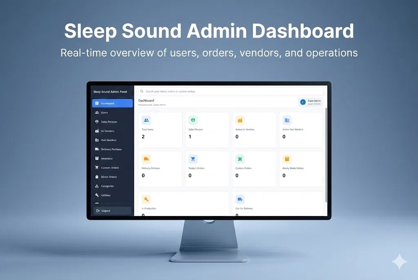This screenshot has height=280, width=418.
Task: Click the Direct Orders bag icon in sidebar
Action: coord(97,177)
